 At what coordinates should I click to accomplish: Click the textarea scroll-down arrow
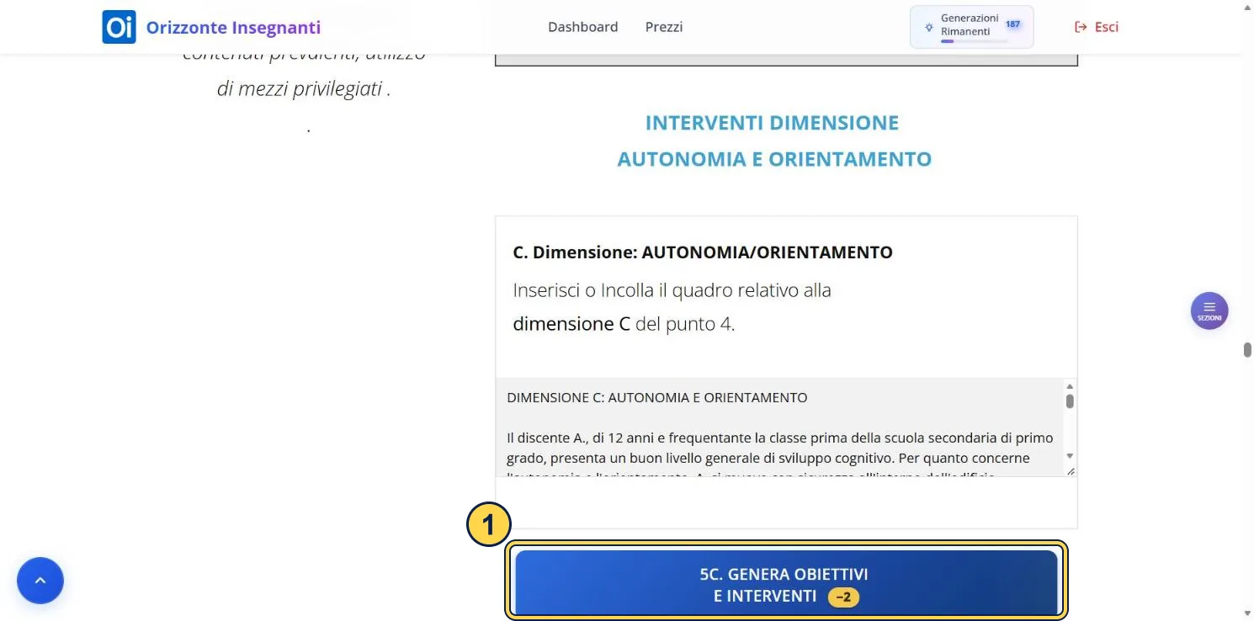click(x=1070, y=455)
